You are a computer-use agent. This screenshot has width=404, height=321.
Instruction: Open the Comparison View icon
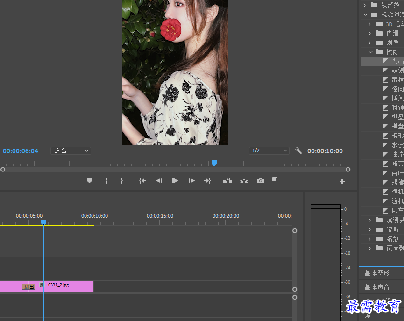276,180
